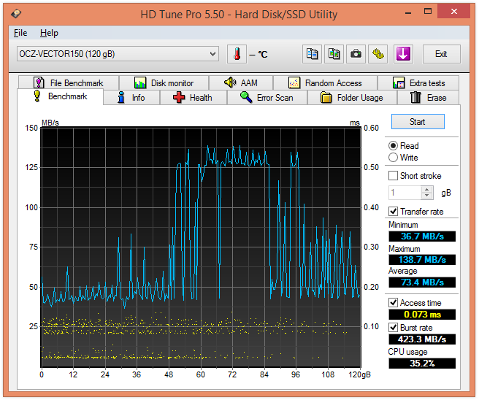This screenshot has width=479, height=400.
Task: Open the Info tab
Action: click(x=131, y=98)
